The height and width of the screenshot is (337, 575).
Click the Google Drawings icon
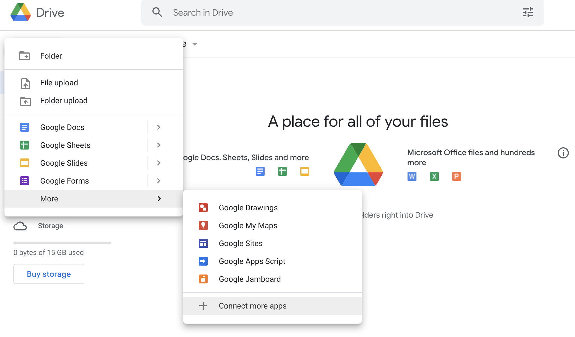203,207
